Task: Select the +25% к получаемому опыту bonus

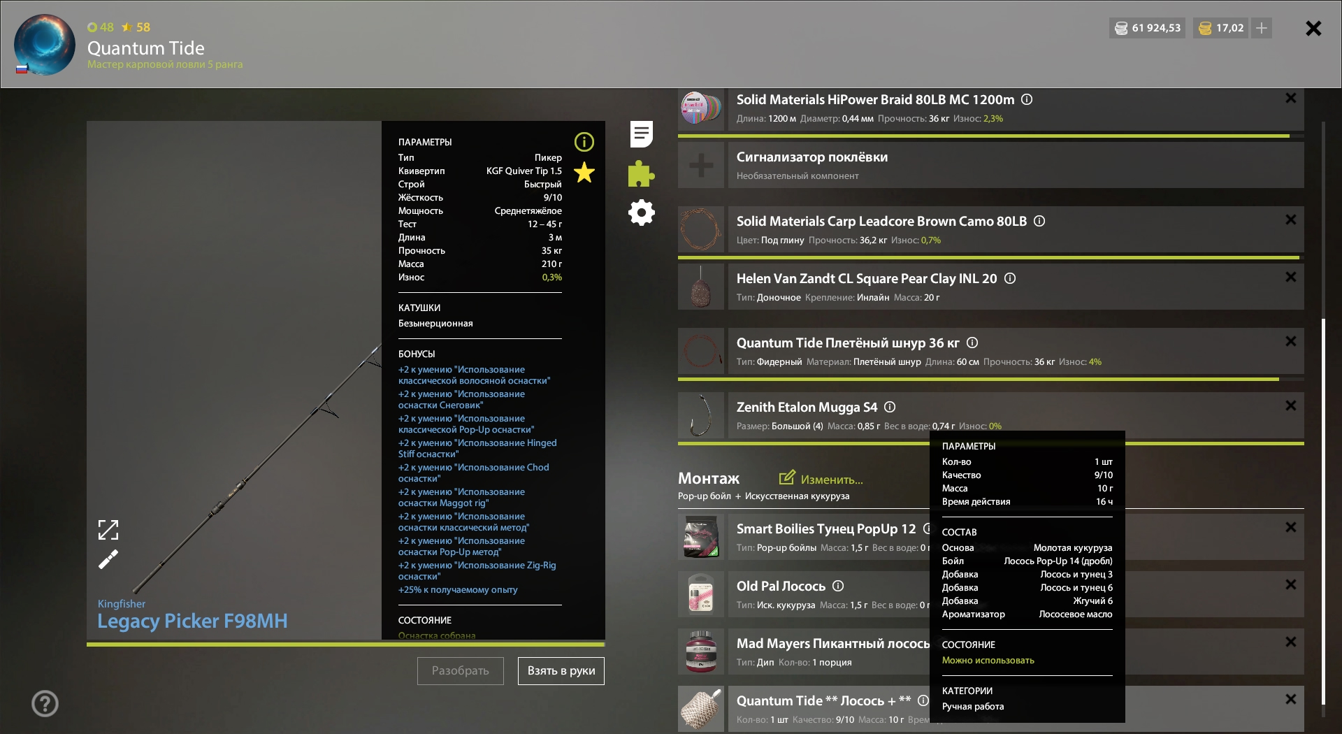Action: (458, 590)
